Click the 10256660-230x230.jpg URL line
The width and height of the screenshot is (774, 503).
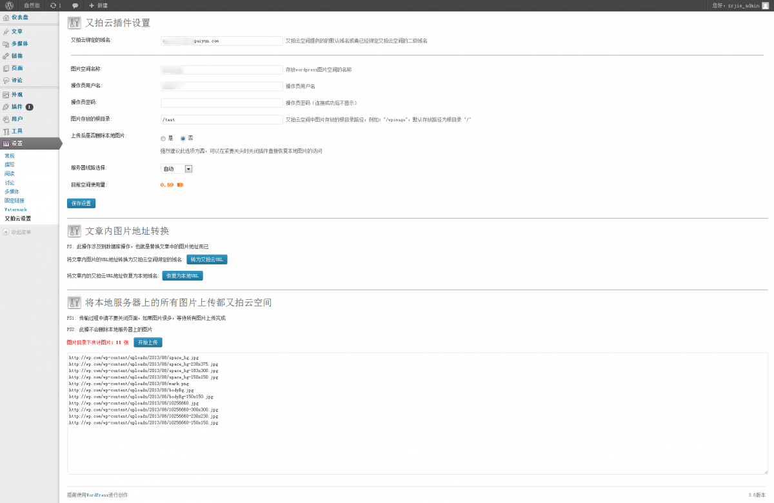[143, 416]
